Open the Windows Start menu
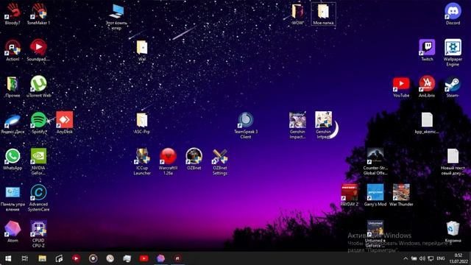This screenshot has height=265, width=471. coord(8,258)
